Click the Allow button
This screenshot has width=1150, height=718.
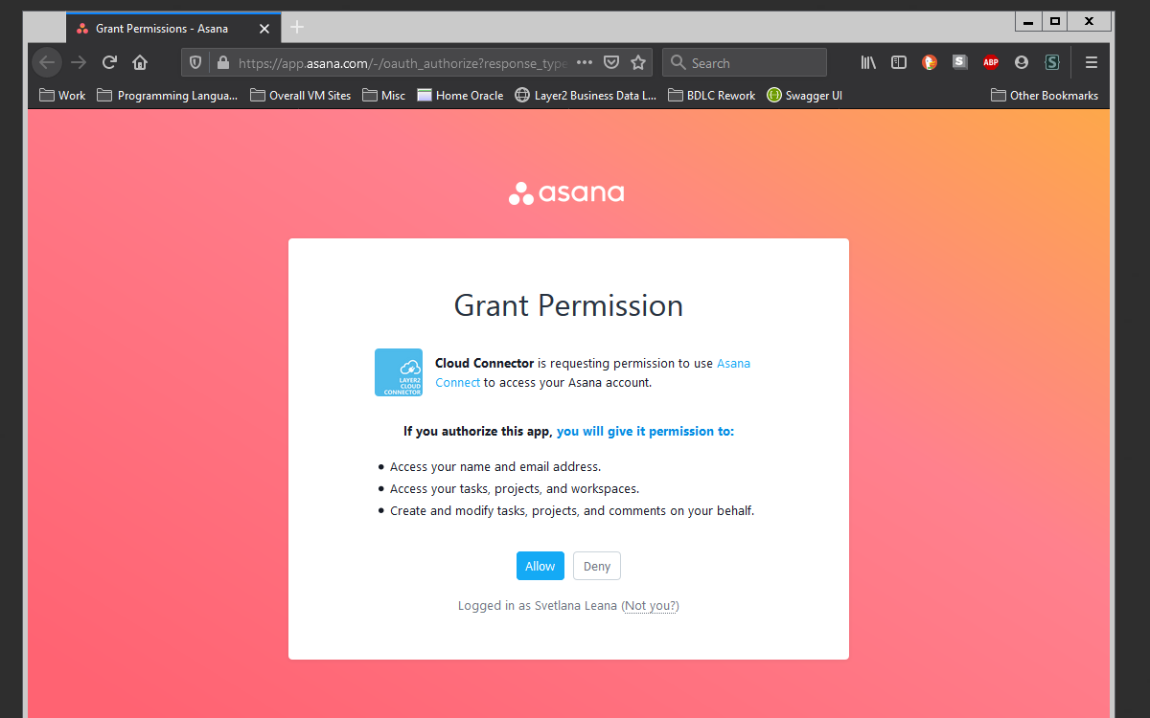coord(540,566)
